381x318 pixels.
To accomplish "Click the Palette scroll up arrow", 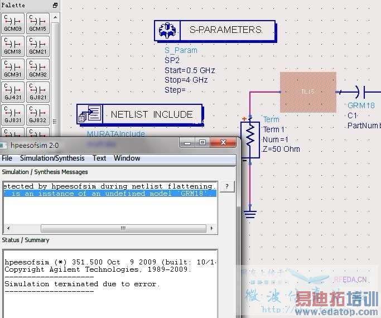I will tap(55, 17).
